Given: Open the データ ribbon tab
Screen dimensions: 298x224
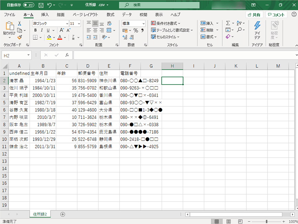Looking at the screenshot, I should [x=126, y=15].
